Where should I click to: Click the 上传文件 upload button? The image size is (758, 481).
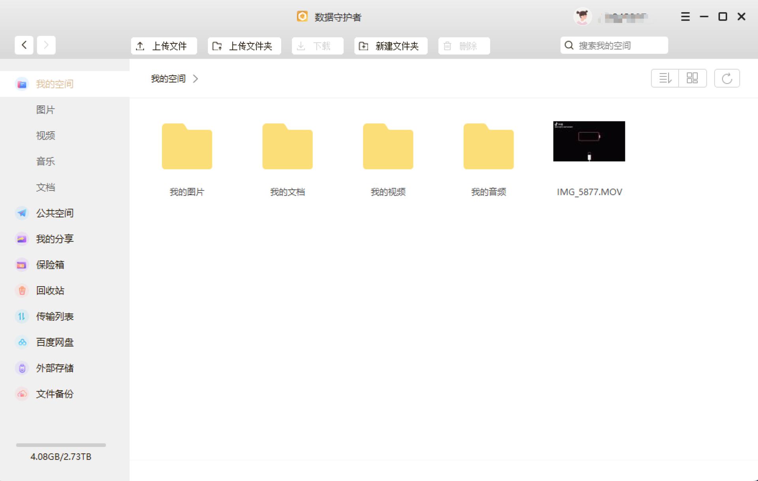[164, 46]
